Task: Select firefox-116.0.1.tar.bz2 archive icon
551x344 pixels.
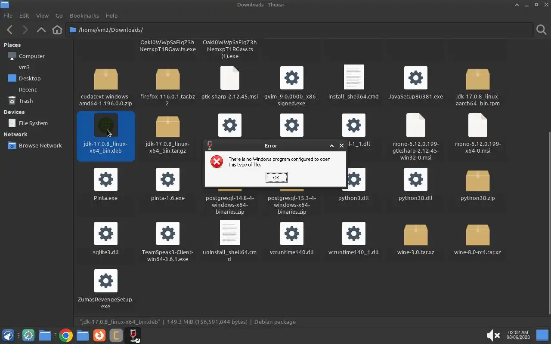Action: pos(168,79)
